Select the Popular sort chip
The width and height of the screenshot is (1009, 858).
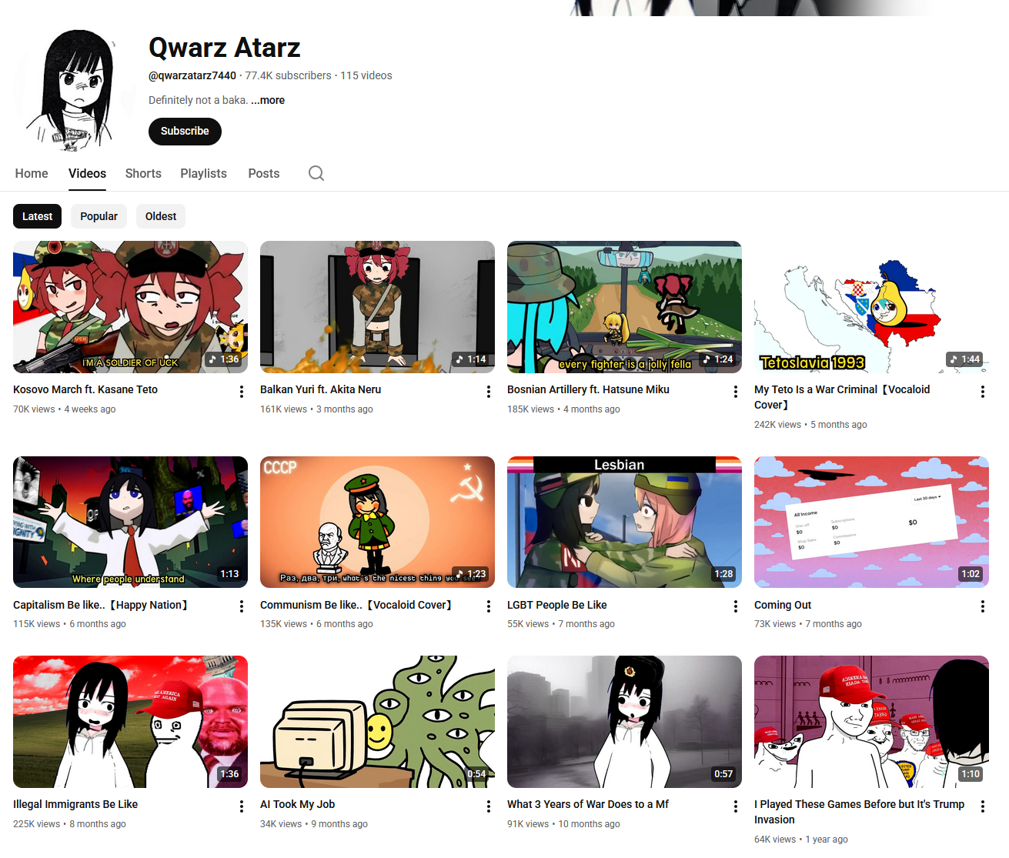[99, 216]
